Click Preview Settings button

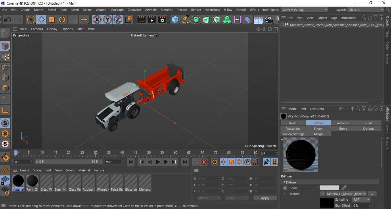point(293,134)
